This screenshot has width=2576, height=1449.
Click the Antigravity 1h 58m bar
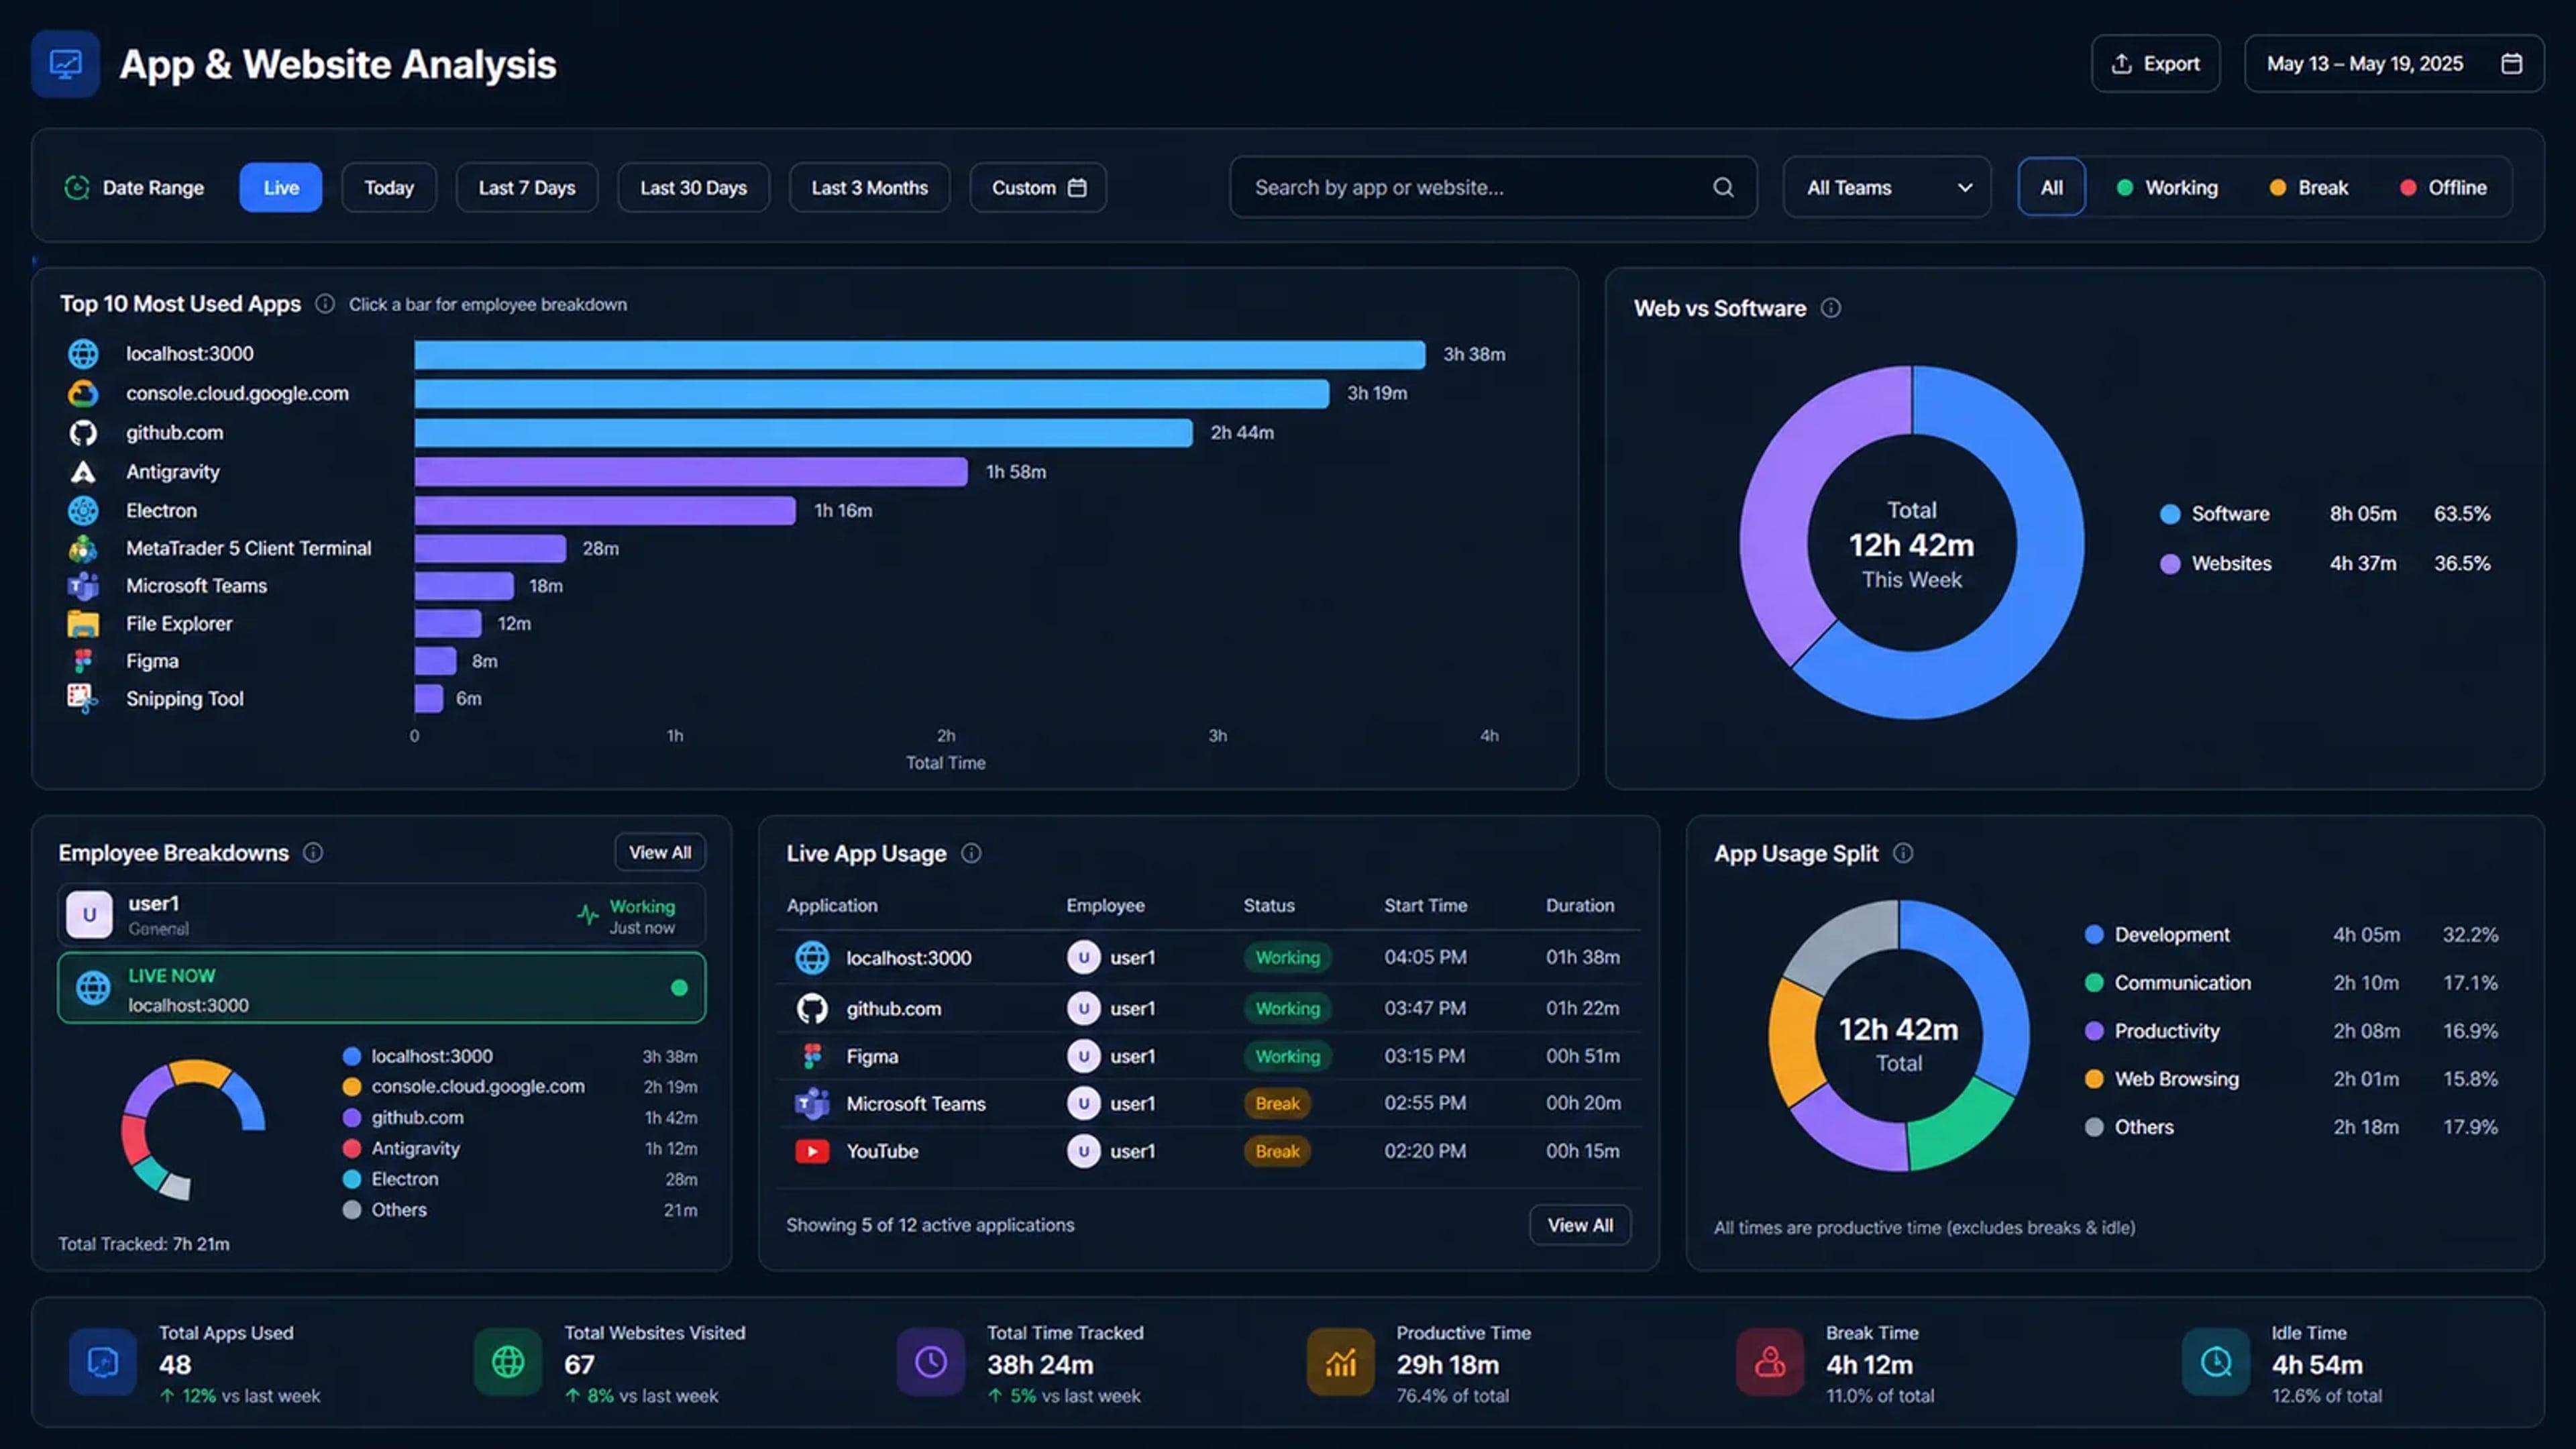(691, 471)
